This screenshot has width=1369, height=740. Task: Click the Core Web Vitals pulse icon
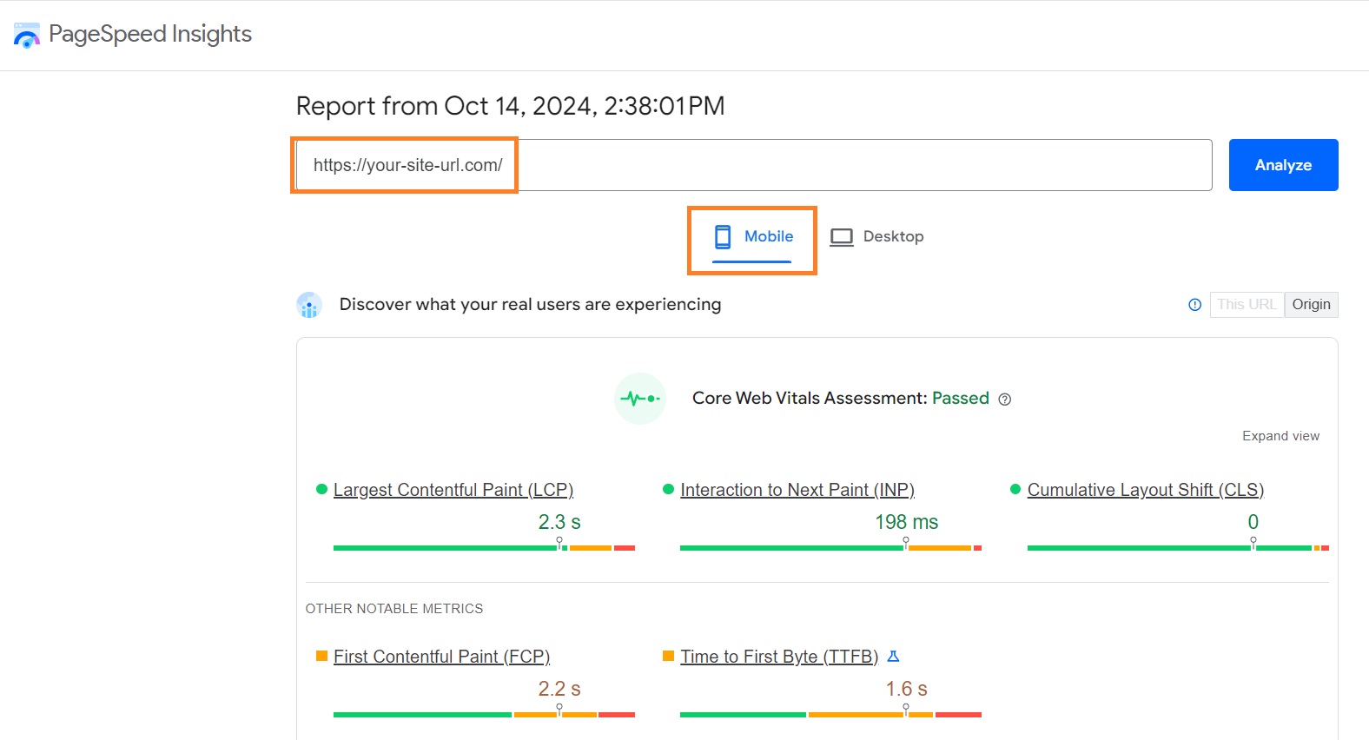pyautogui.click(x=640, y=399)
